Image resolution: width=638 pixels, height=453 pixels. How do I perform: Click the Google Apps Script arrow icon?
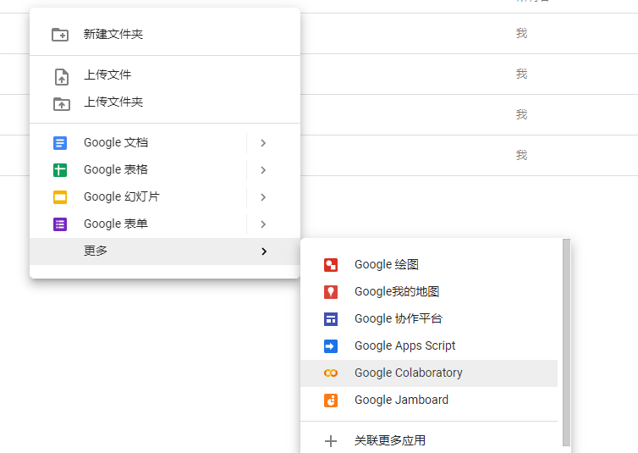point(331,346)
